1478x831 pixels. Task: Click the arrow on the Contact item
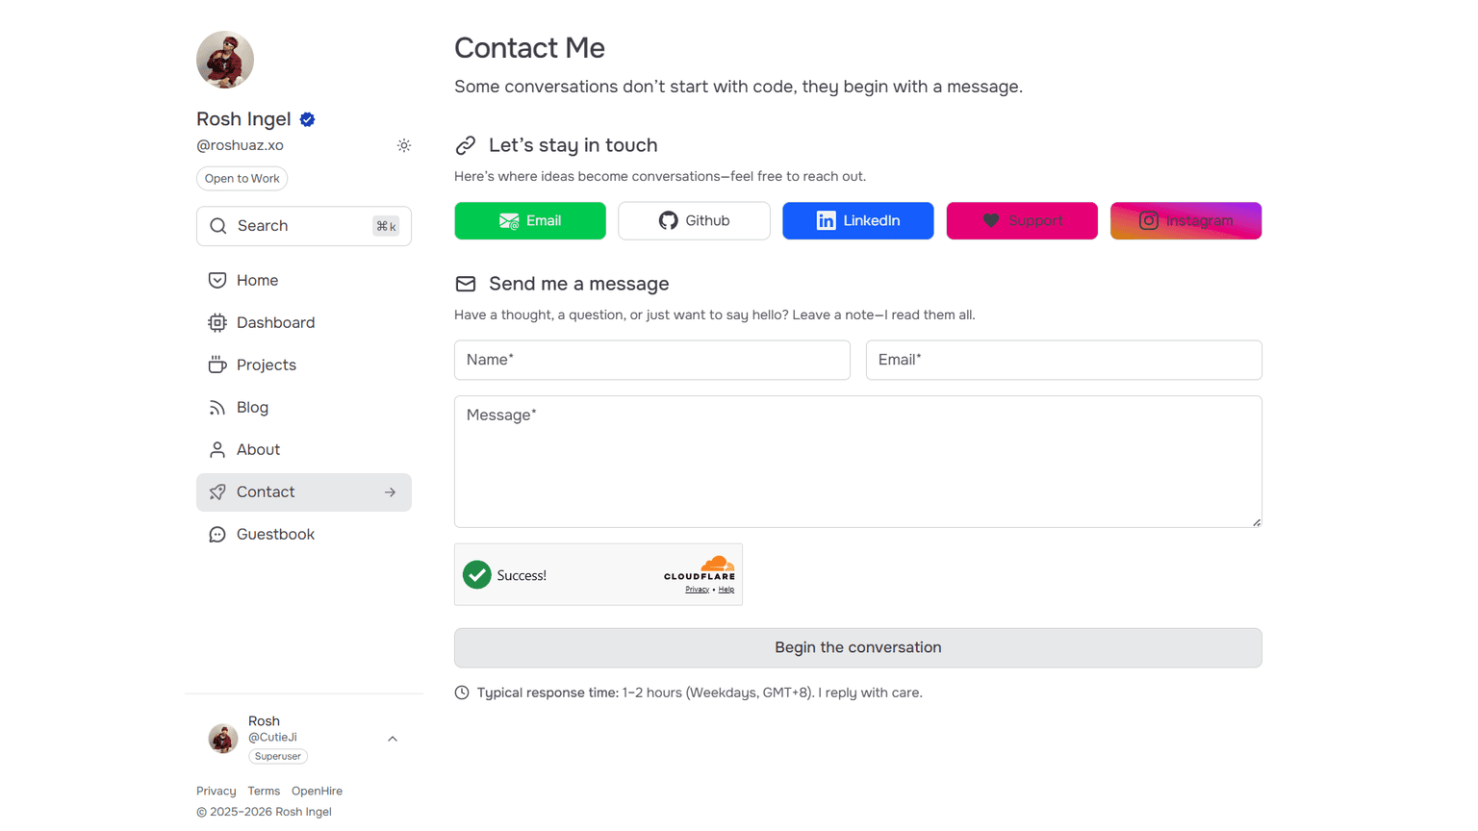(x=390, y=492)
